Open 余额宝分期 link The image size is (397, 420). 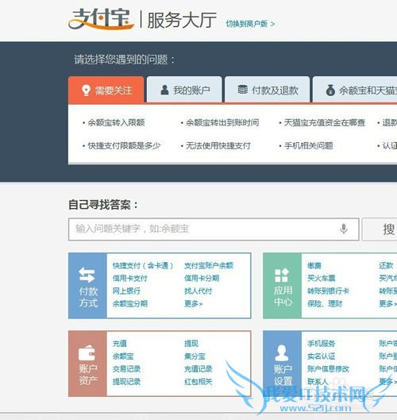point(130,304)
